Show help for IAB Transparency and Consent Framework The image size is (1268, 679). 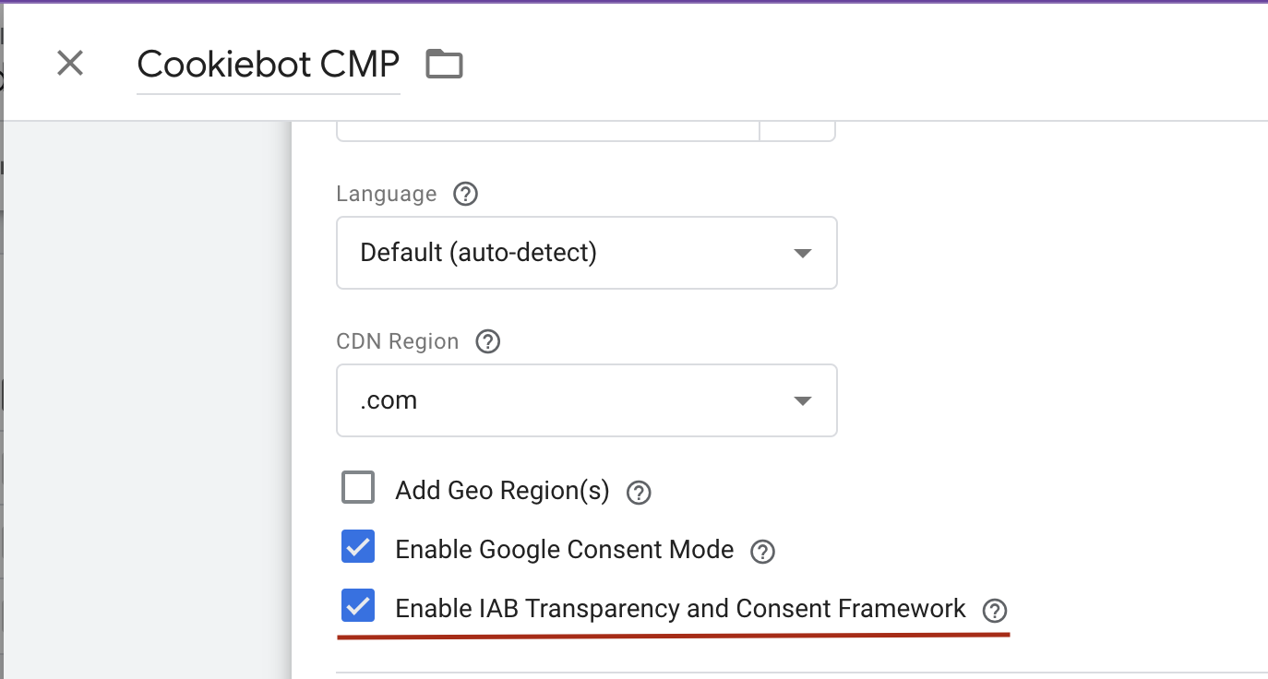pyautogui.click(x=994, y=611)
